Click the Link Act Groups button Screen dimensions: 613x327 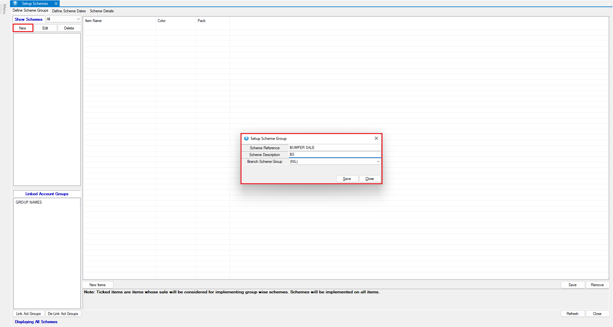(29, 314)
